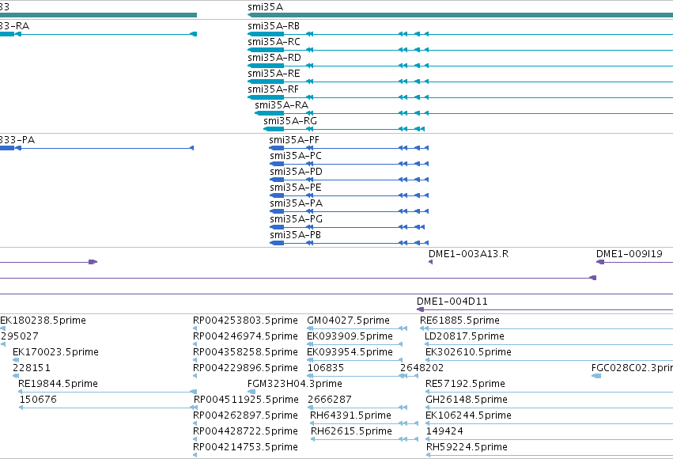673x459 pixels.
Task: Select the smi35A-RF transcript label
Action: click(273, 89)
